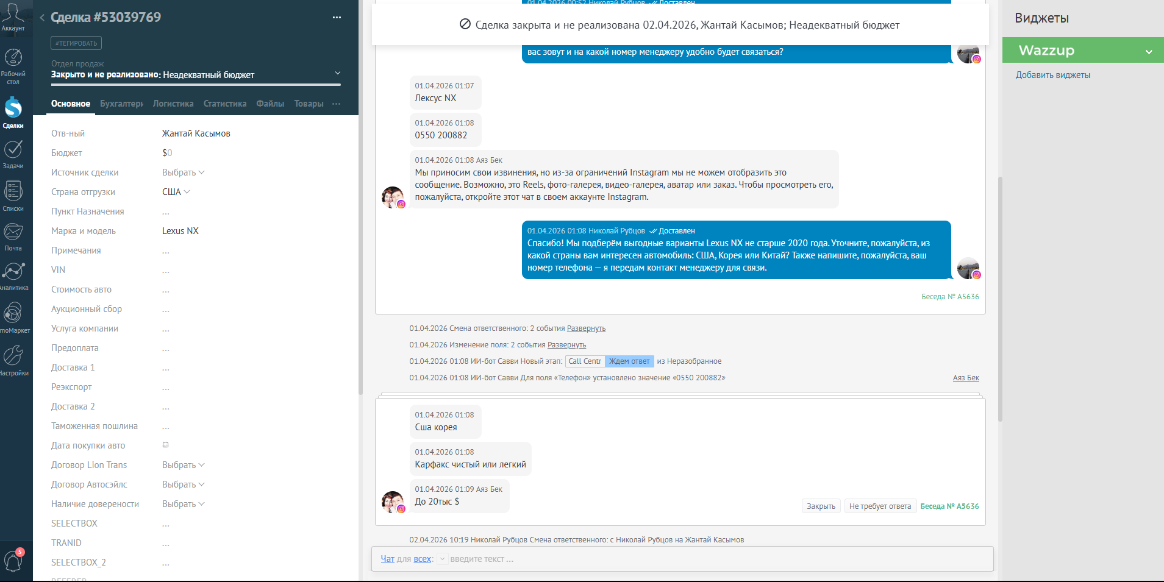
Task: Click the Чат mode link in message input
Action: (388, 559)
